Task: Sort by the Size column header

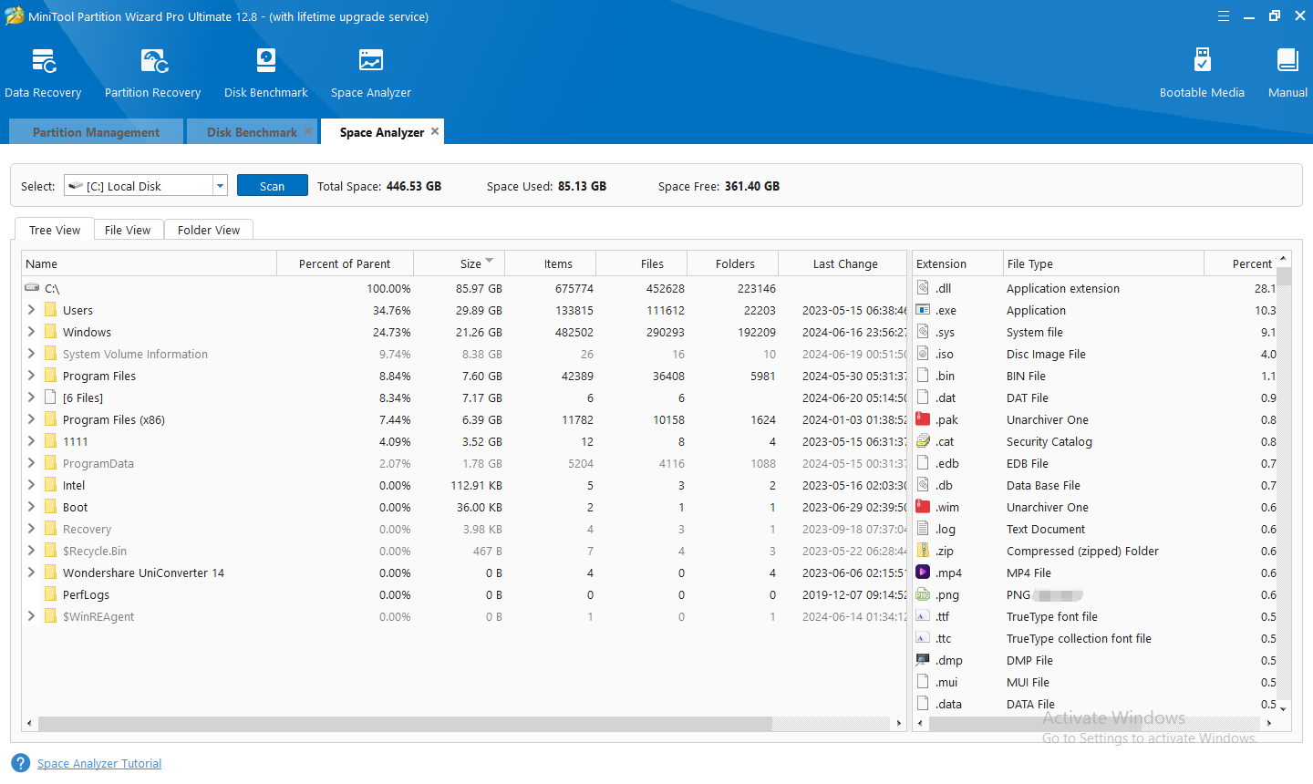Action: pos(460,263)
